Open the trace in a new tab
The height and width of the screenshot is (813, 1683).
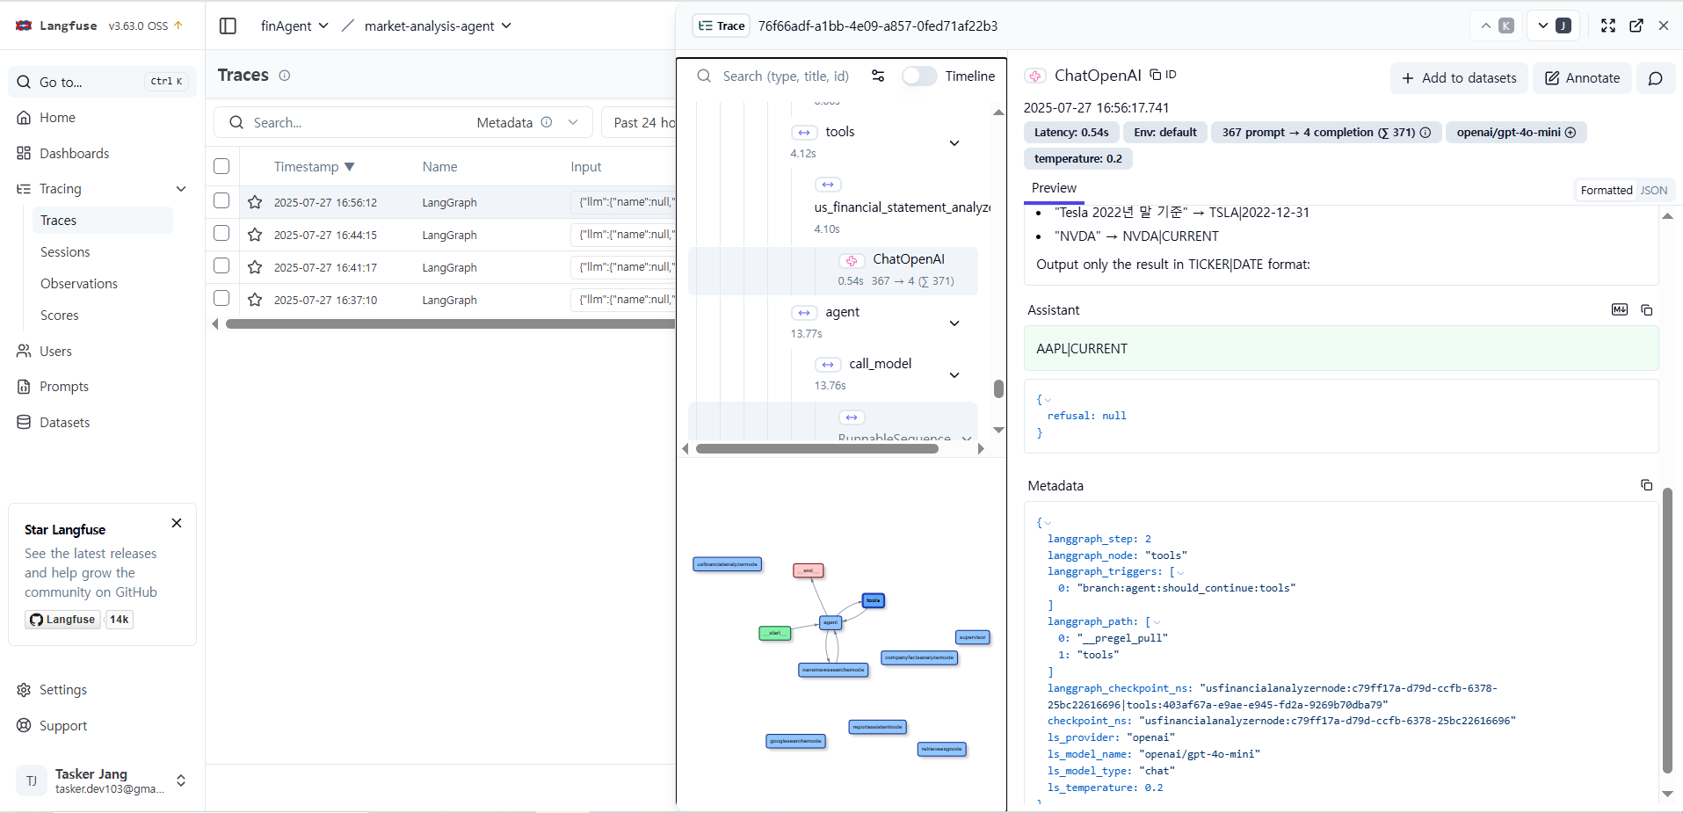[x=1636, y=25]
